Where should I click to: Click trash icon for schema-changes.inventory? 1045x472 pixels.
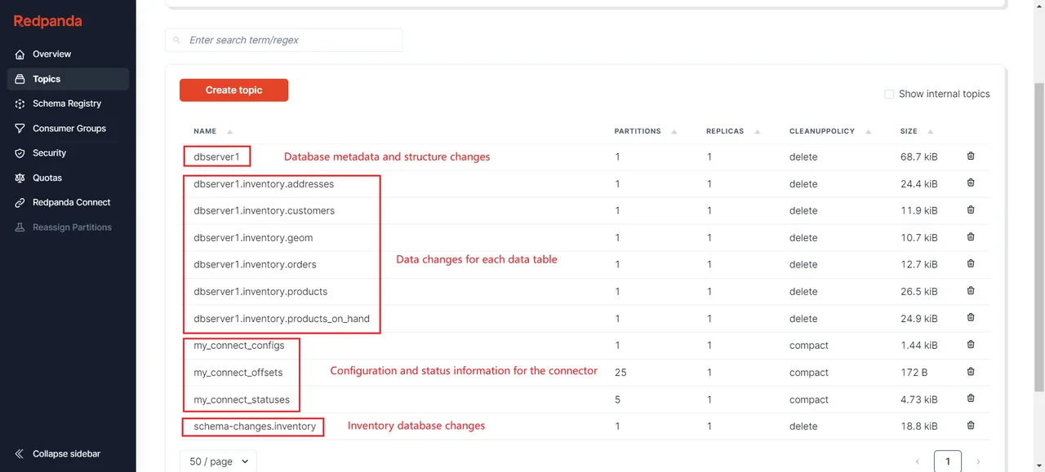pos(971,426)
